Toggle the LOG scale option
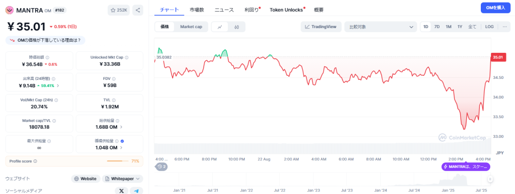 click(x=489, y=27)
